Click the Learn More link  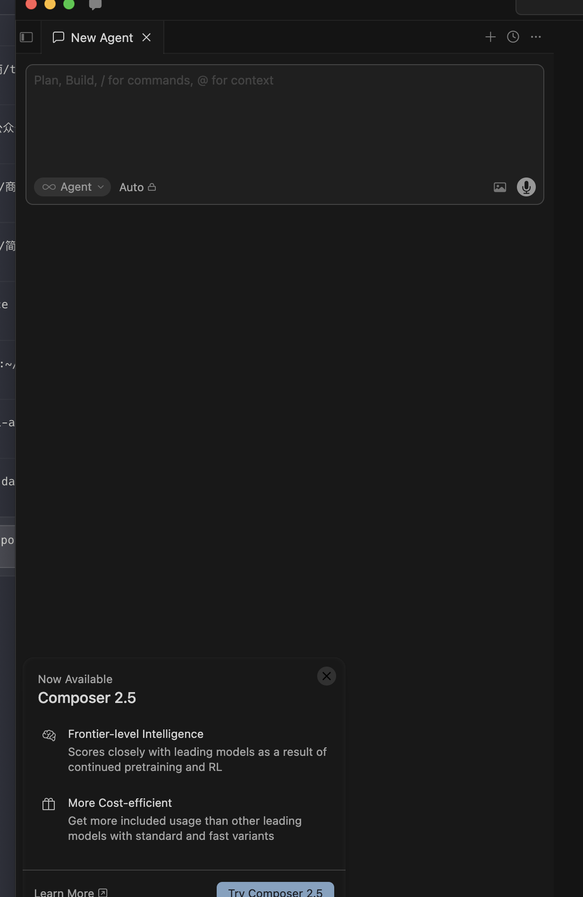[x=71, y=892]
